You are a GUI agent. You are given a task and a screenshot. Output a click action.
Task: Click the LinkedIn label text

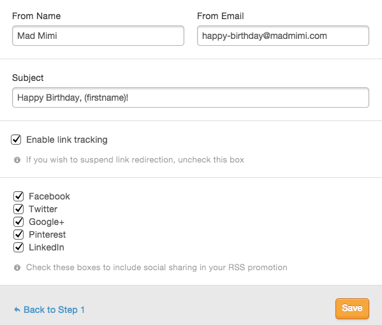click(x=47, y=248)
